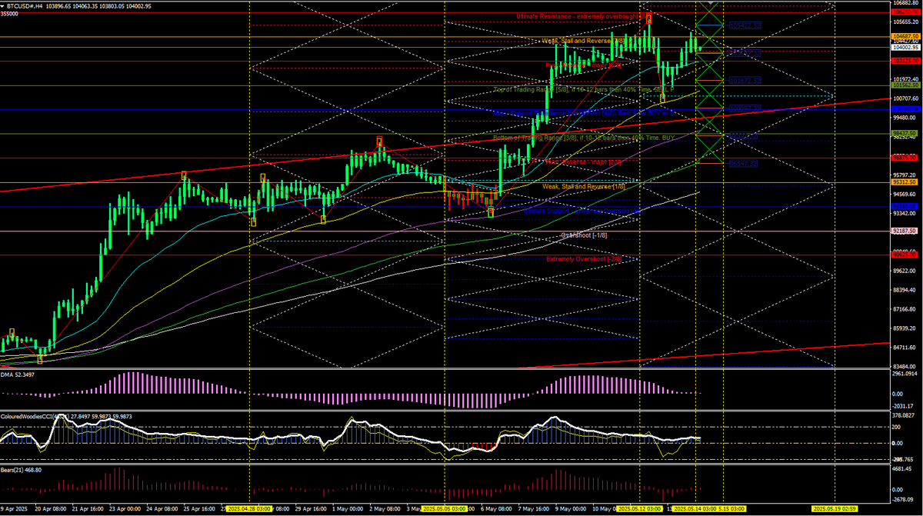Click the 2025.05.05 03:00 date marker
Image resolution: width=923 pixels, height=516 pixels.
[x=445, y=509]
